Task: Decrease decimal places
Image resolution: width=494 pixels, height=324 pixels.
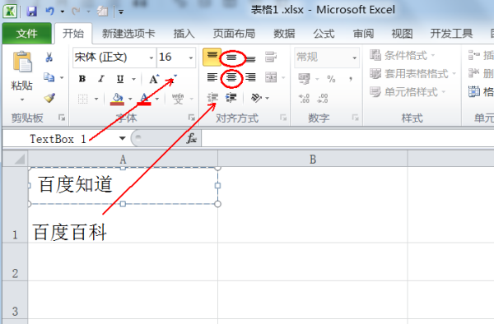Action: tap(323, 99)
